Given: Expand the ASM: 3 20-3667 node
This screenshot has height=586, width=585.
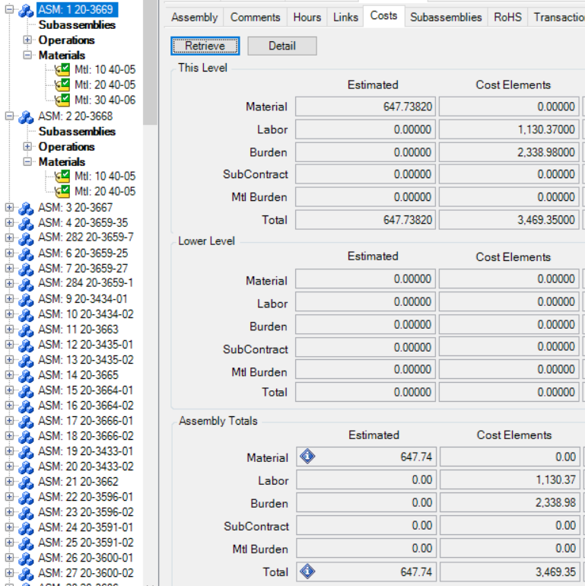Looking at the screenshot, I should [9, 208].
